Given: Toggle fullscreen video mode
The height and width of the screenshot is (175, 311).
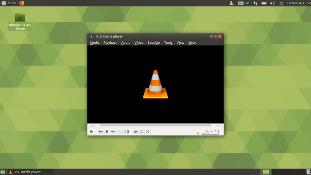Looking at the screenshot, I should [121, 132].
